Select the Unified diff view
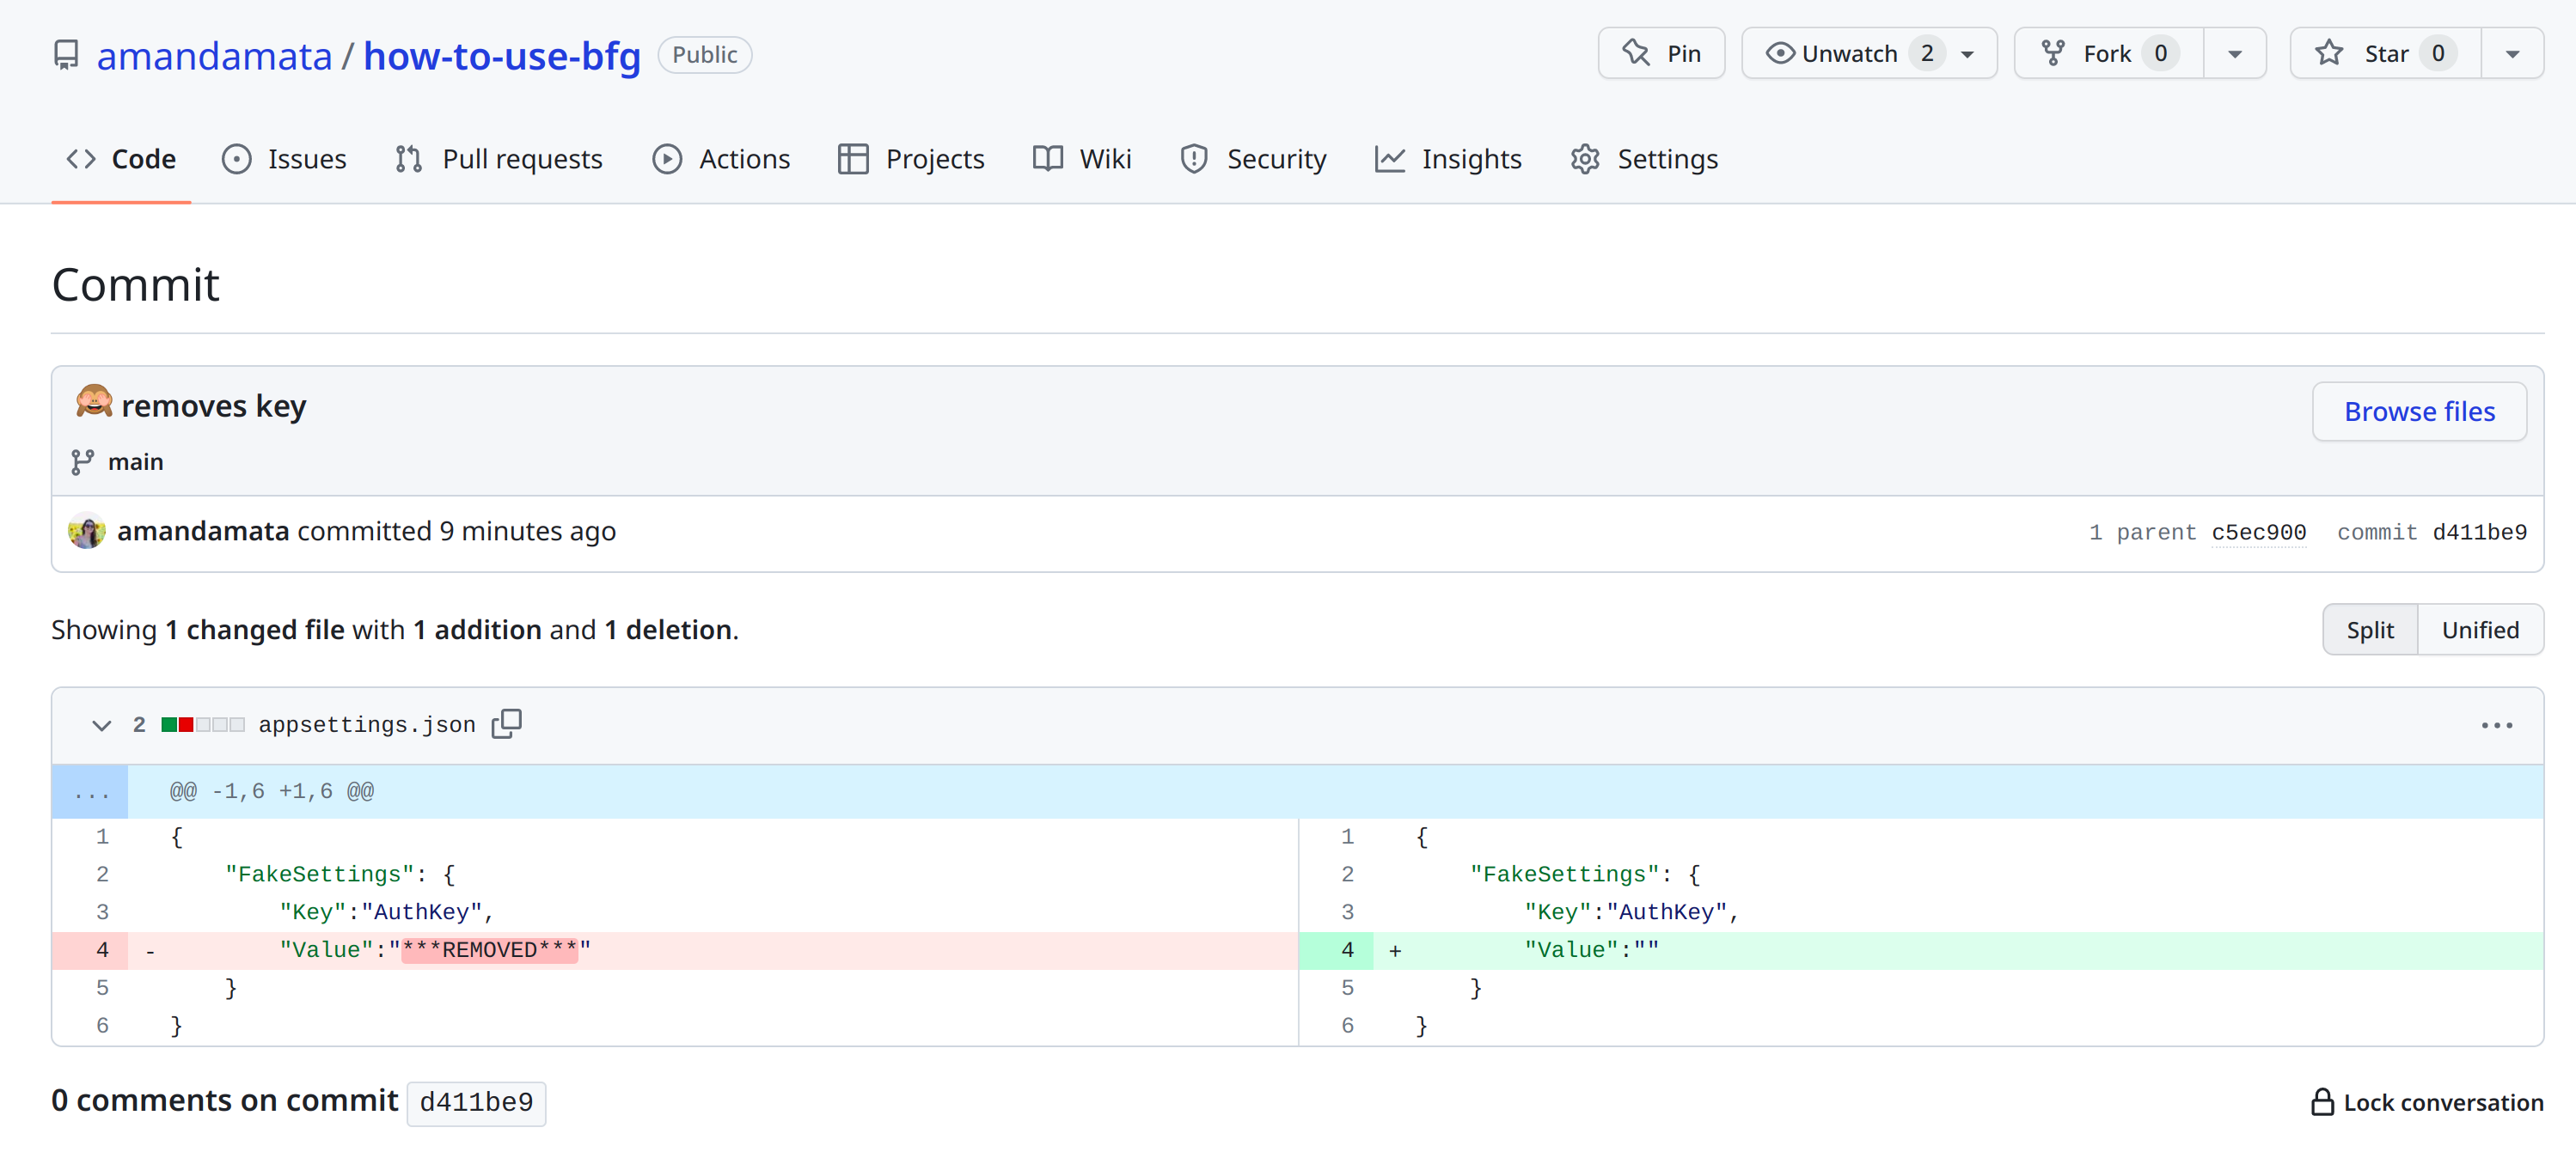Image resolution: width=2576 pixels, height=1152 pixels. pyautogui.click(x=2480, y=630)
